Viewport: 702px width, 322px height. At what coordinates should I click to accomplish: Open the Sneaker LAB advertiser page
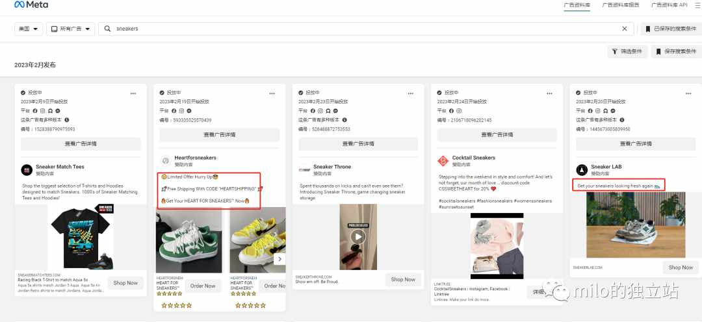(606, 167)
